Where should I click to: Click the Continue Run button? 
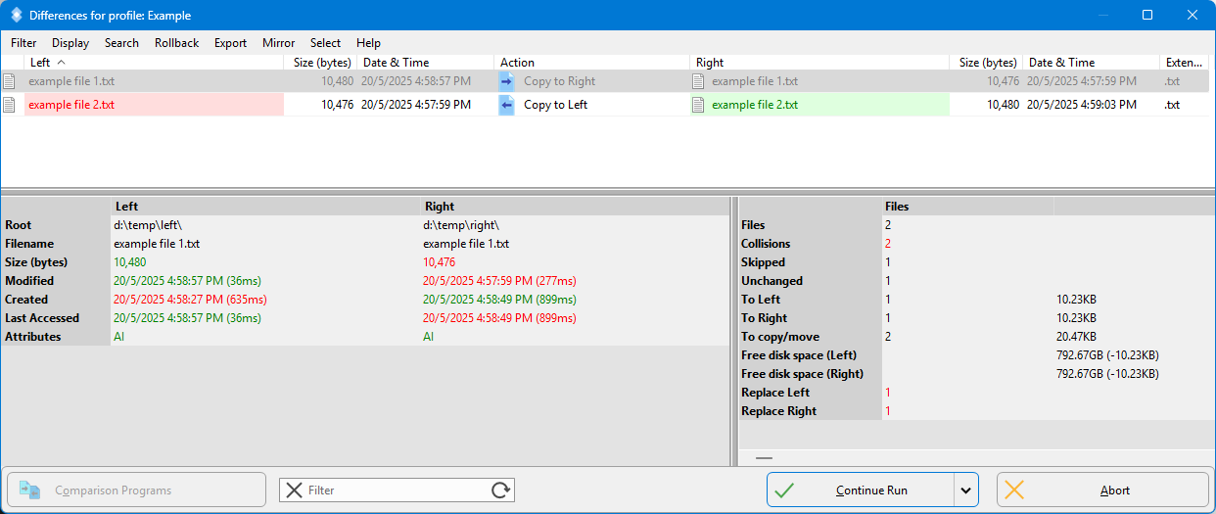[x=860, y=491]
